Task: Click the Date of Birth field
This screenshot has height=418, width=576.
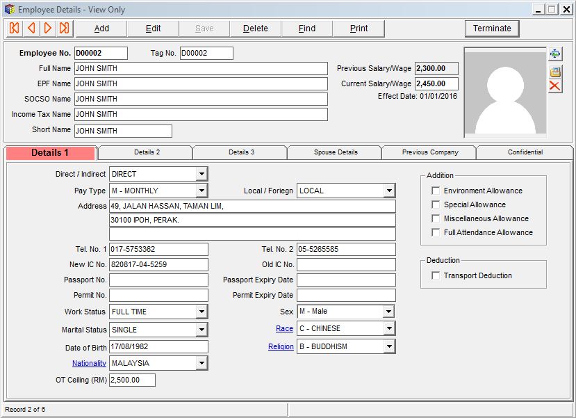Action: click(158, 346)
